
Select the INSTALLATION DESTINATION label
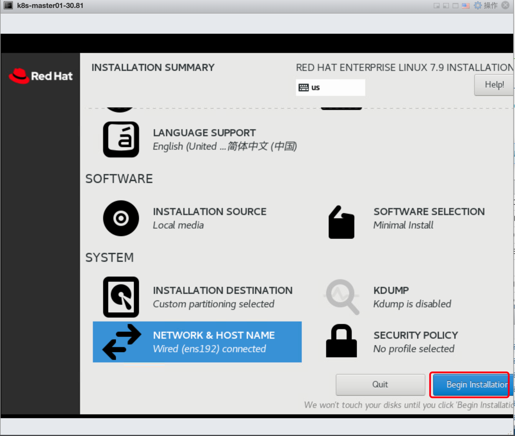[222, 290]
